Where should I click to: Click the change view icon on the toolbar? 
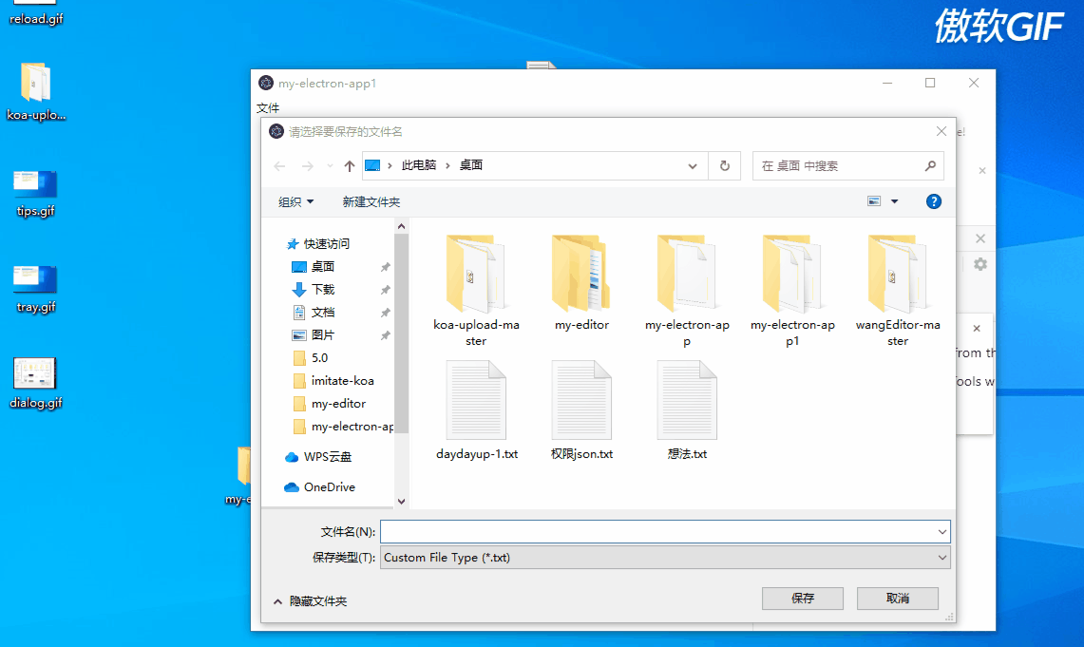[x=874, y=200]
